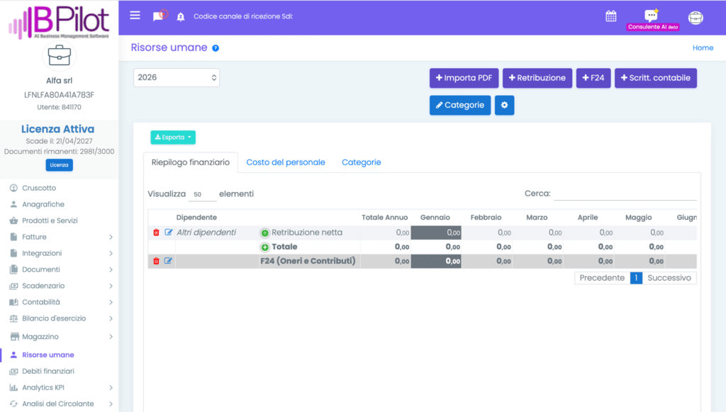Switch to Costo del personale tab
The image size is (726, 412).
(x=285, y=162)
